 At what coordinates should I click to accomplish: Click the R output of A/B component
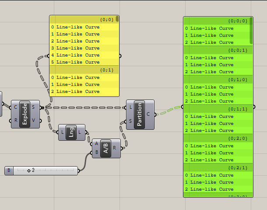115,148
